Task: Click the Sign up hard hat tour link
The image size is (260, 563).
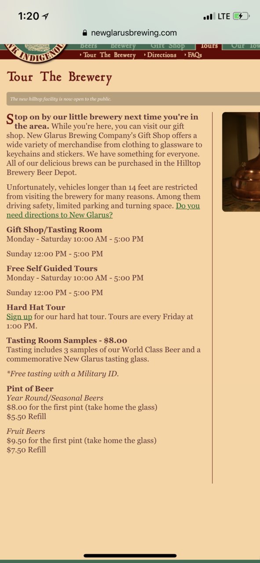Action: 19,317
